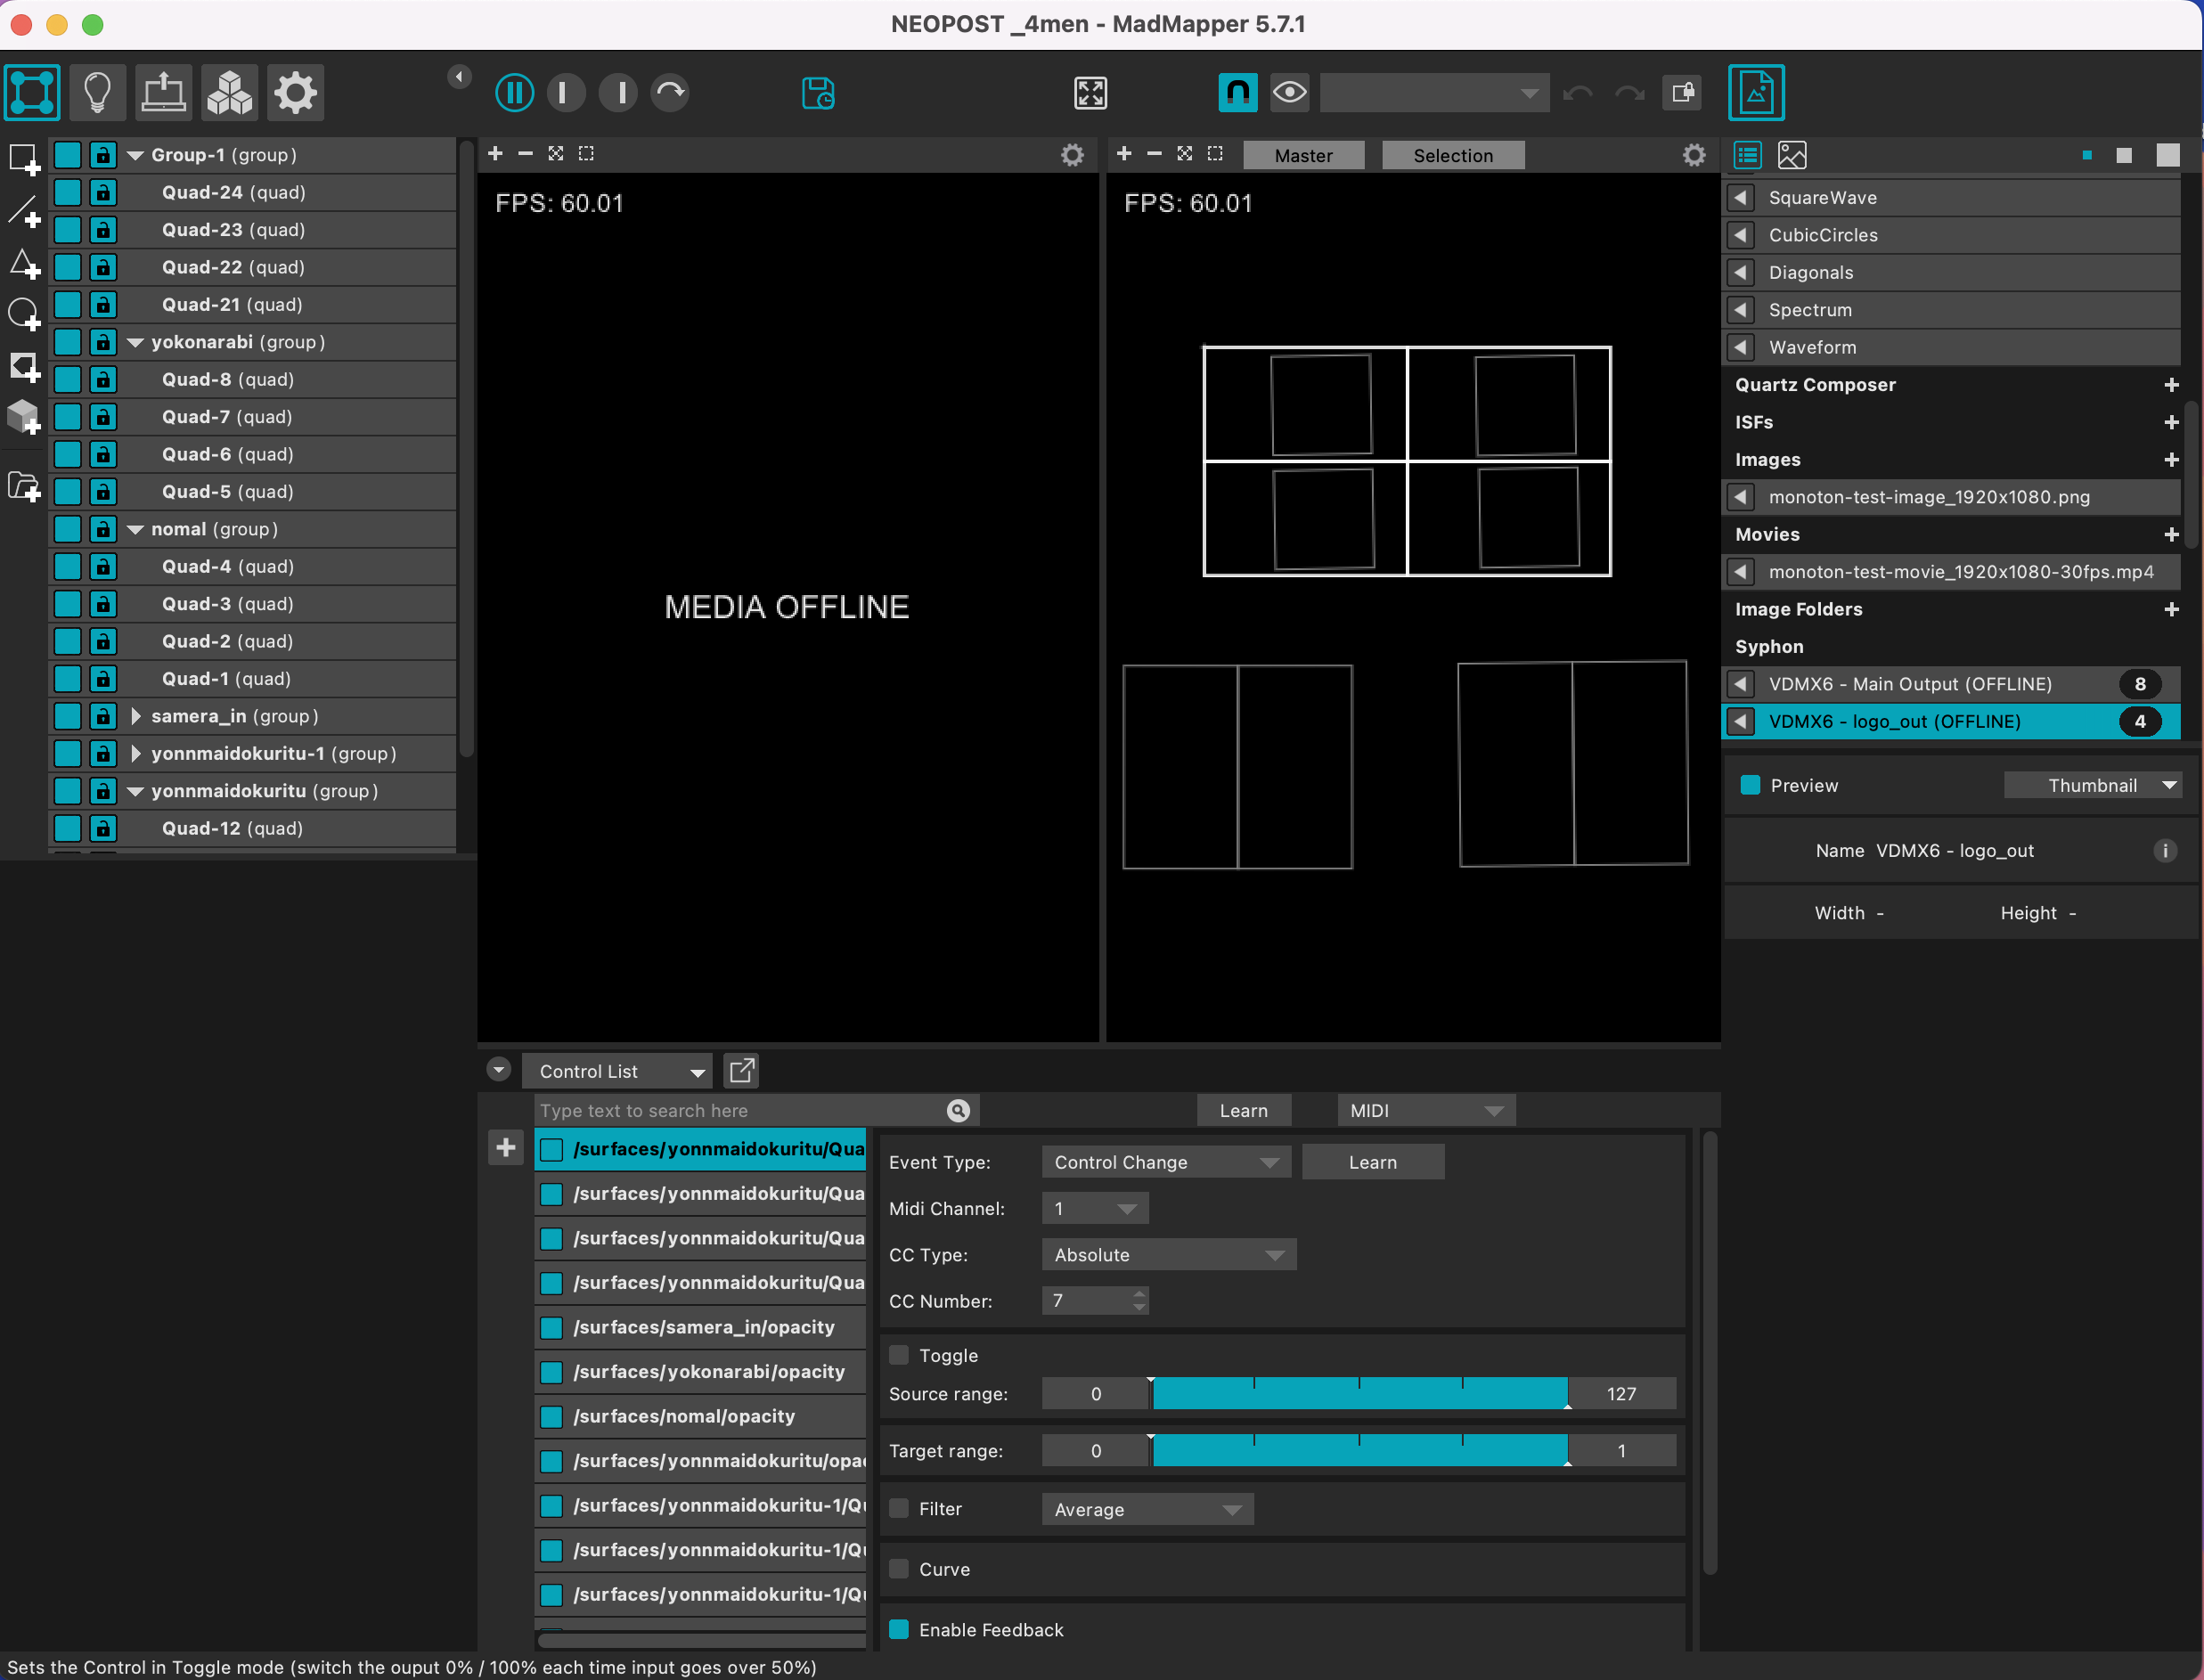Hide Quad-24 with its visibility square

pos(67,192)
